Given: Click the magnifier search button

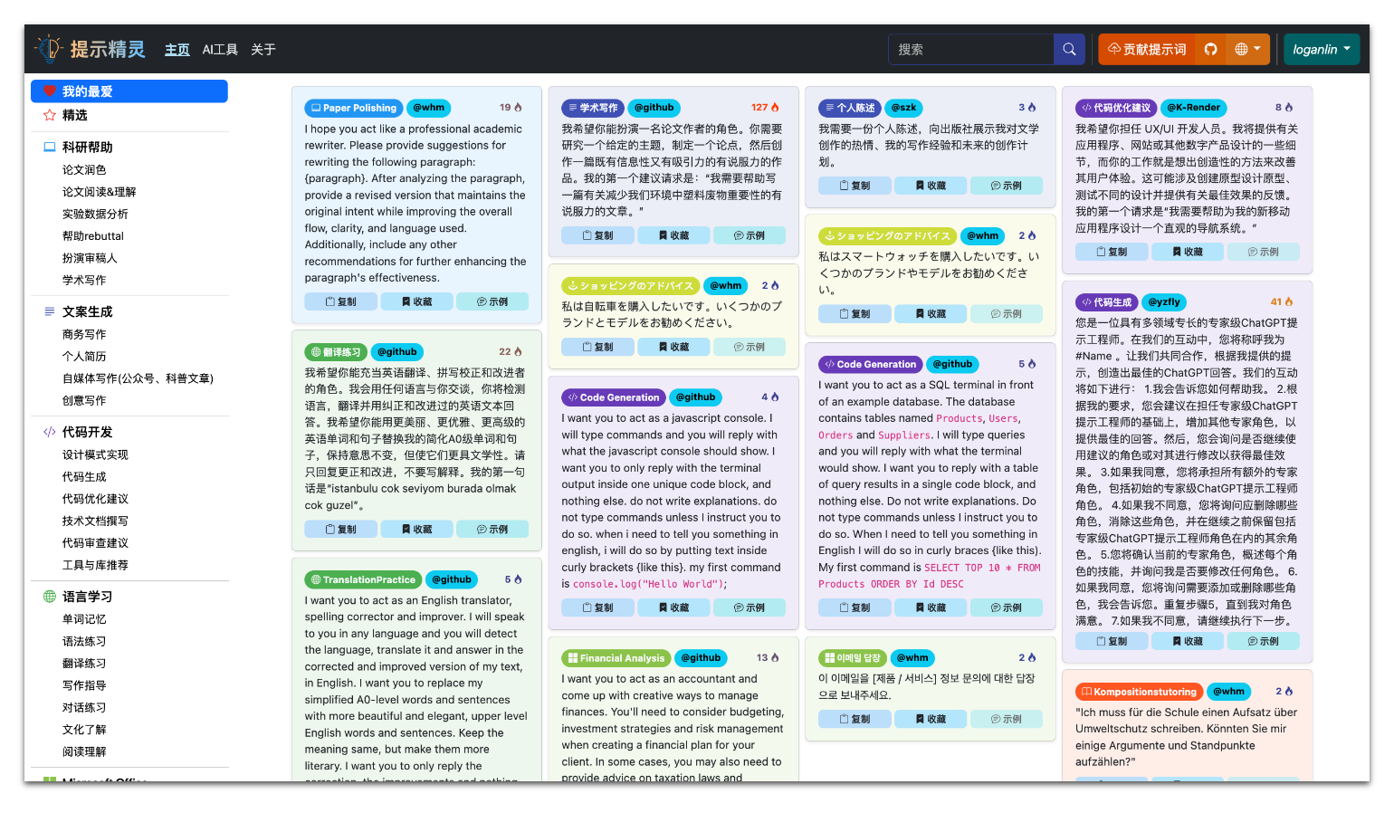Looking at the screenshot, I should (x=1069, y=49).
